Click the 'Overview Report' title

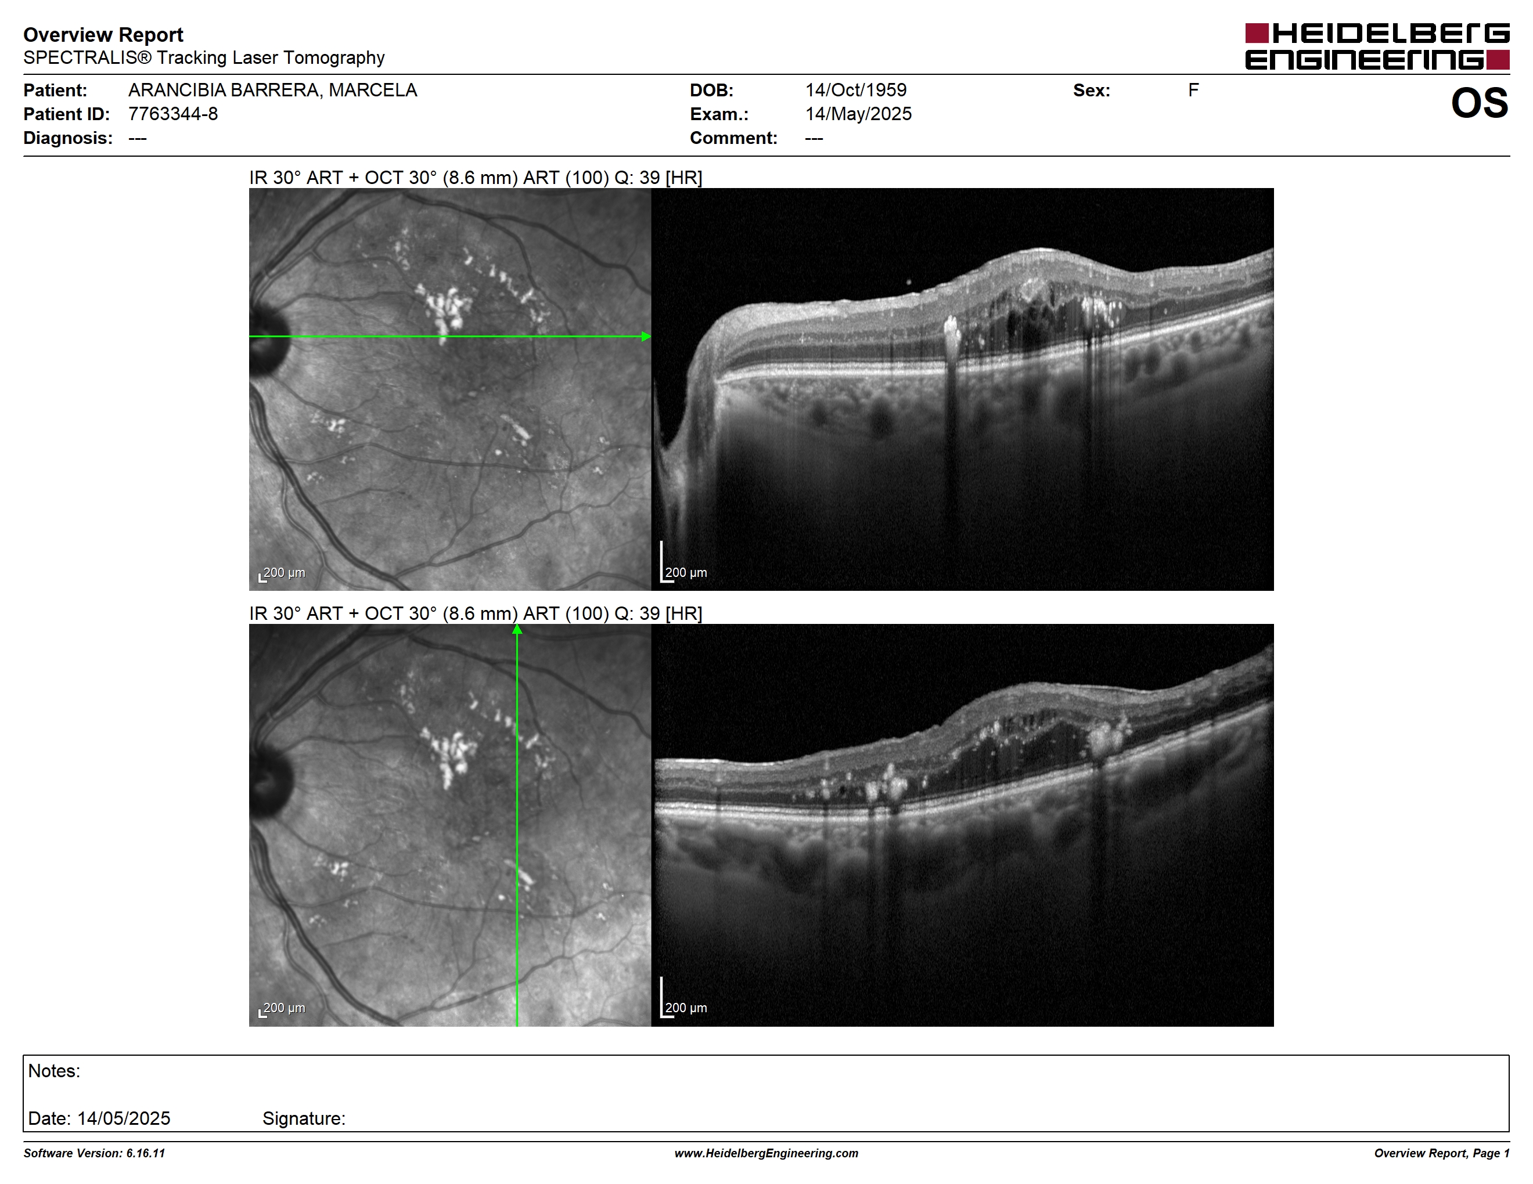pyautogui.click(x=103, y=34)
